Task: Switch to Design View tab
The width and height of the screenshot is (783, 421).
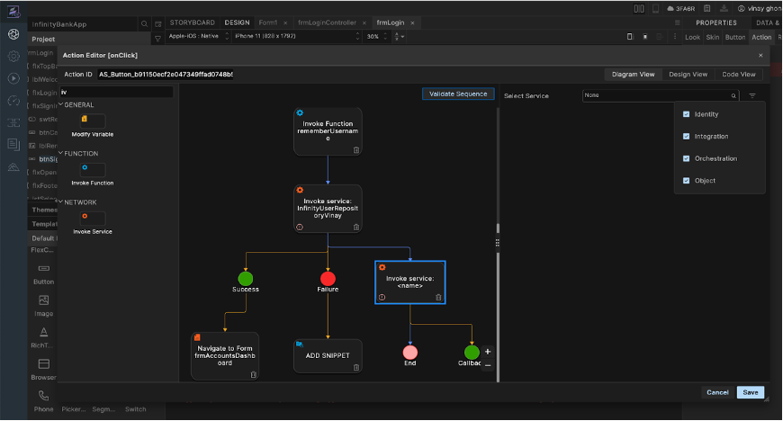Action: tap(688, 75)
